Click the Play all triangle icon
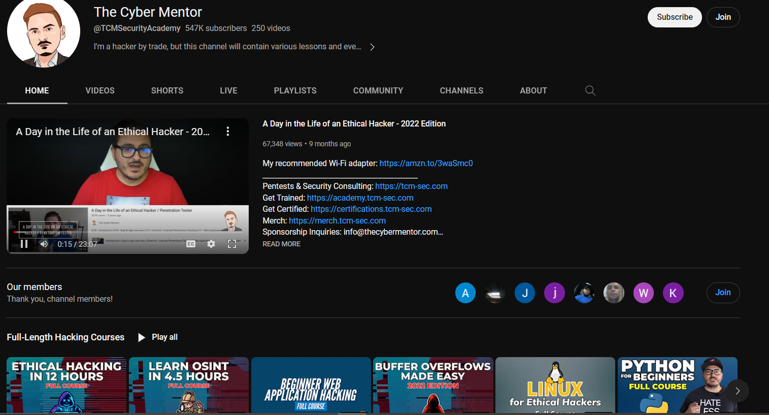 141,337
